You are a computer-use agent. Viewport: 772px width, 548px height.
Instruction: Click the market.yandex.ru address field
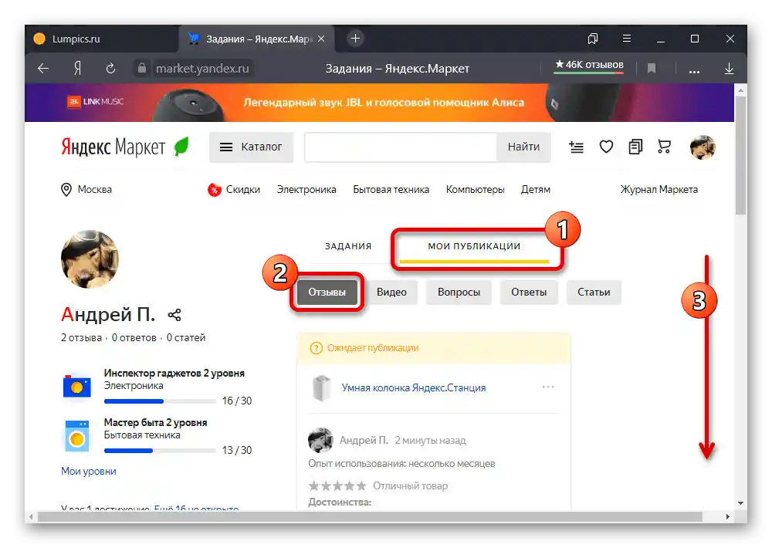(x=202, y=69)
